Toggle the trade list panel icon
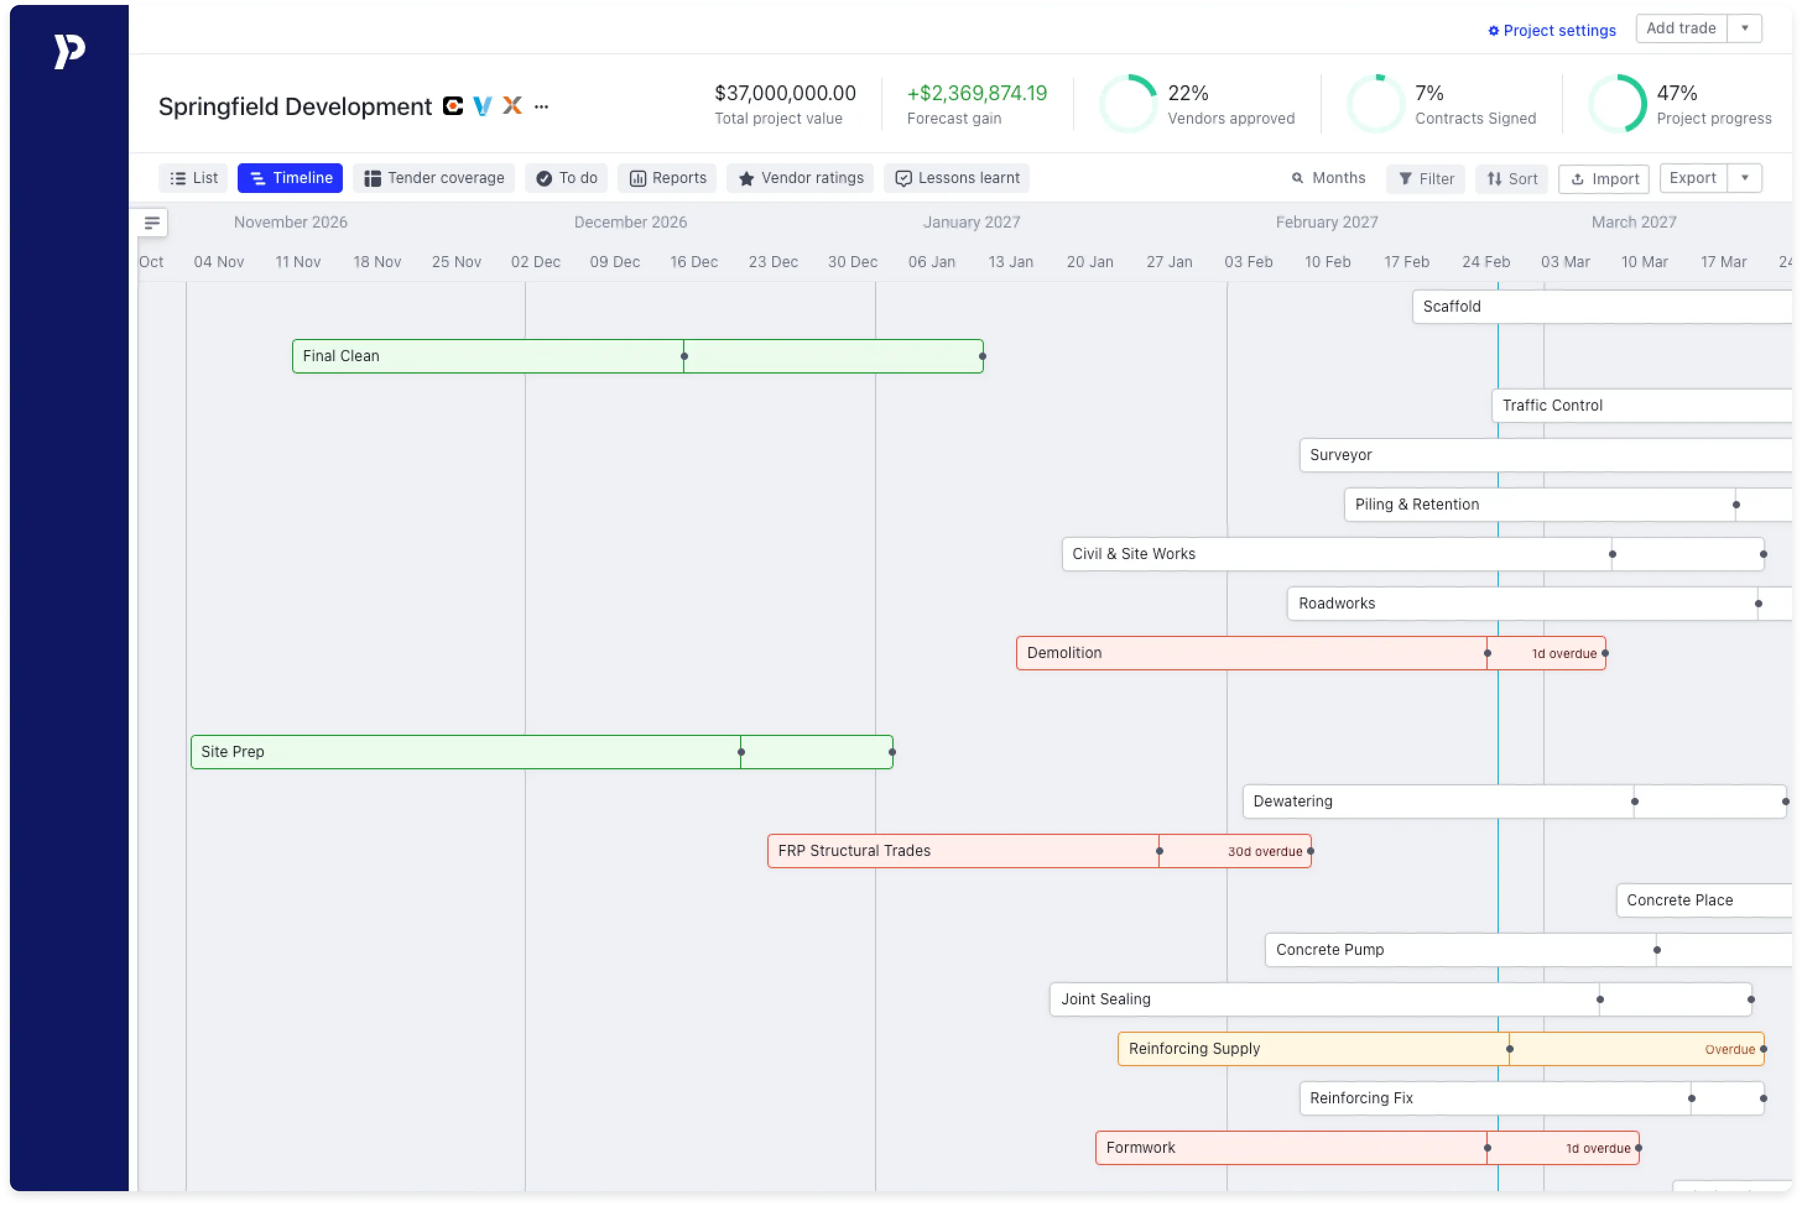This screenshot has width=1802, height=1206. tap(152, 223)
